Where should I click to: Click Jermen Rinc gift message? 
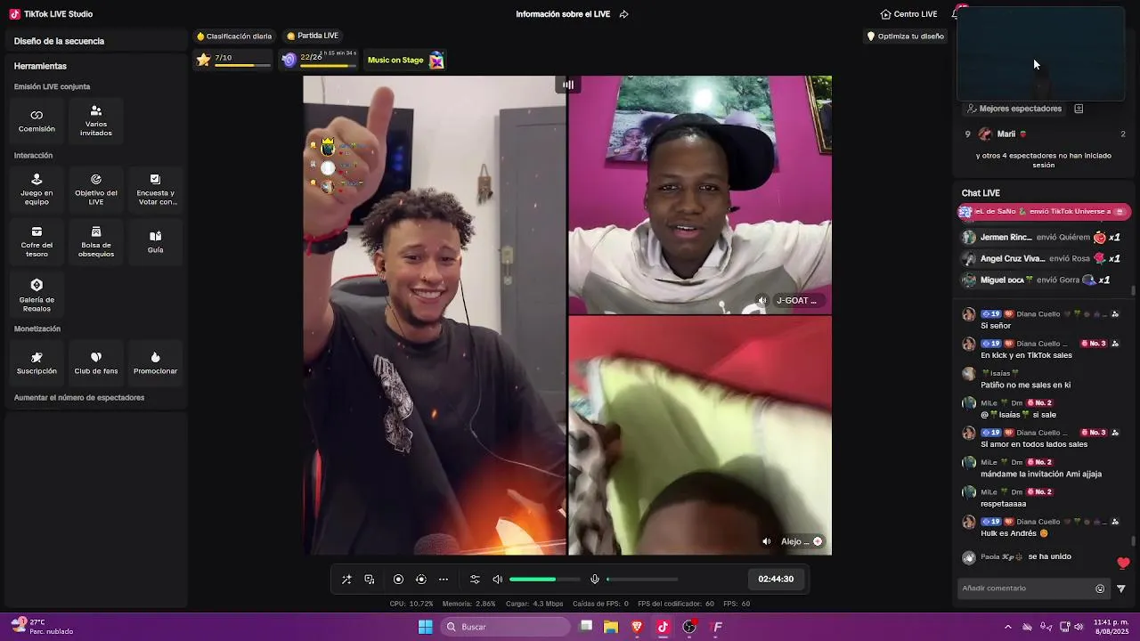(1044, 238)
